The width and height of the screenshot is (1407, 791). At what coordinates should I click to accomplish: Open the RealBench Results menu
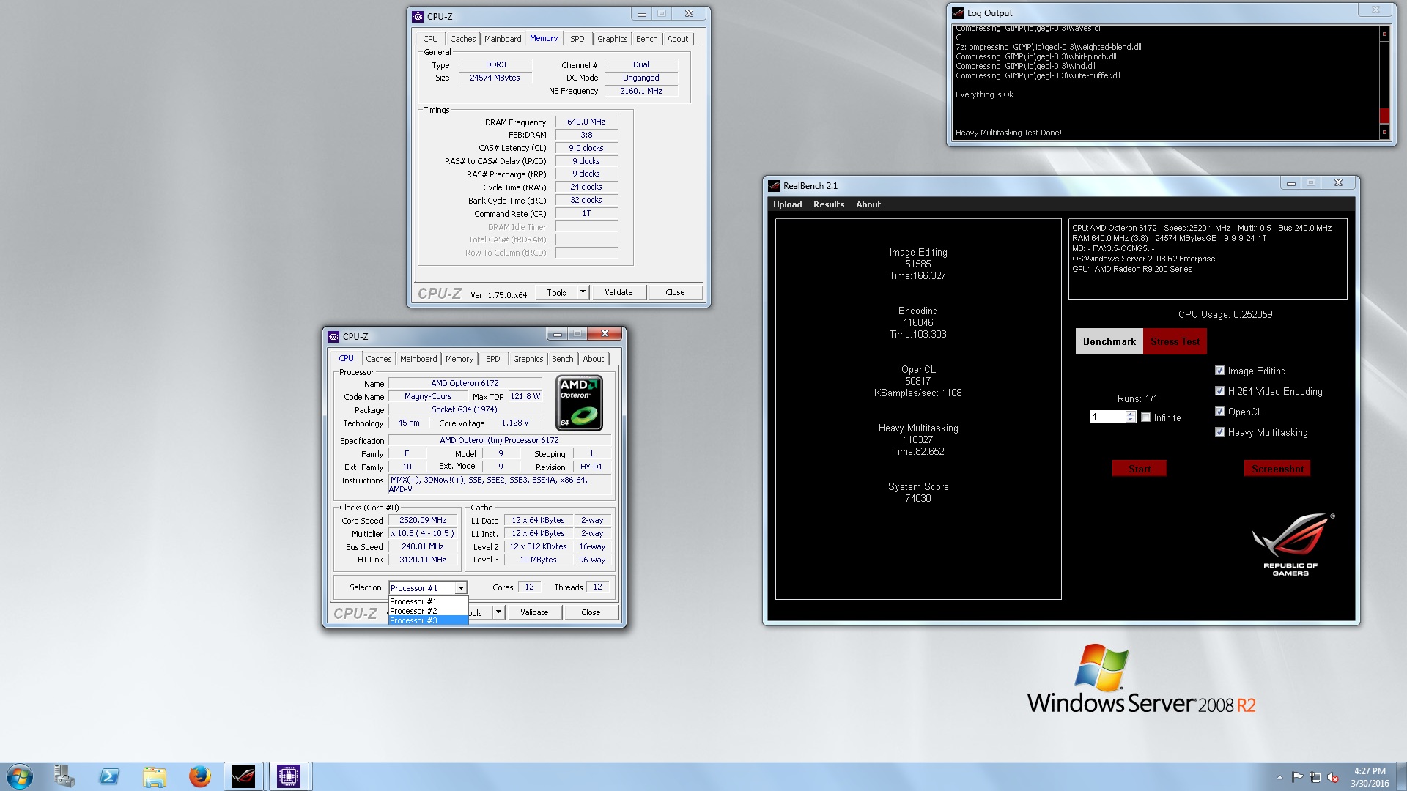(828, 204)
